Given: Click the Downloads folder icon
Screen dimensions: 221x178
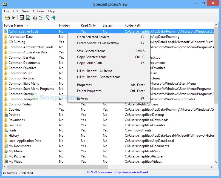Looking at the screenshot, I should pyautogui.click(x=6, y=120).
